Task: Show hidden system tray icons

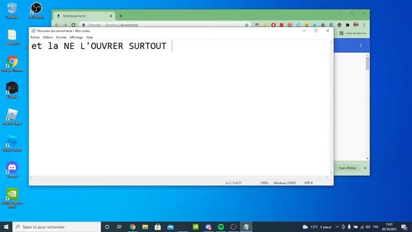Action: (x=337, y=227)
